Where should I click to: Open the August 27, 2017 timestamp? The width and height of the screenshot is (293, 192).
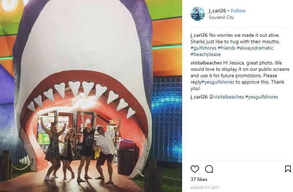click(205, 187)
